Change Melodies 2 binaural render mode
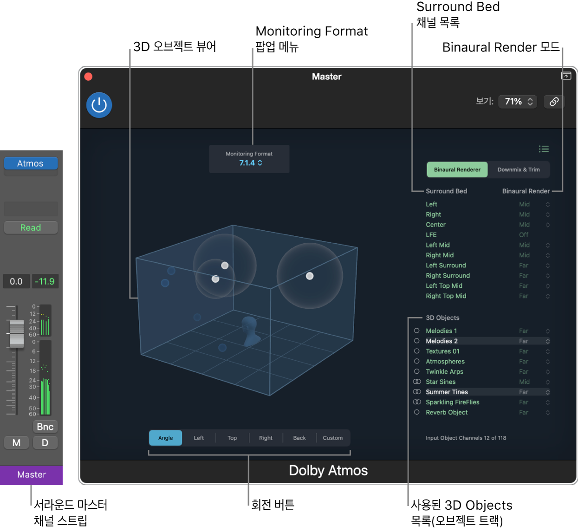578x532 pixels. pyautogui.click(x=534, y=341)
